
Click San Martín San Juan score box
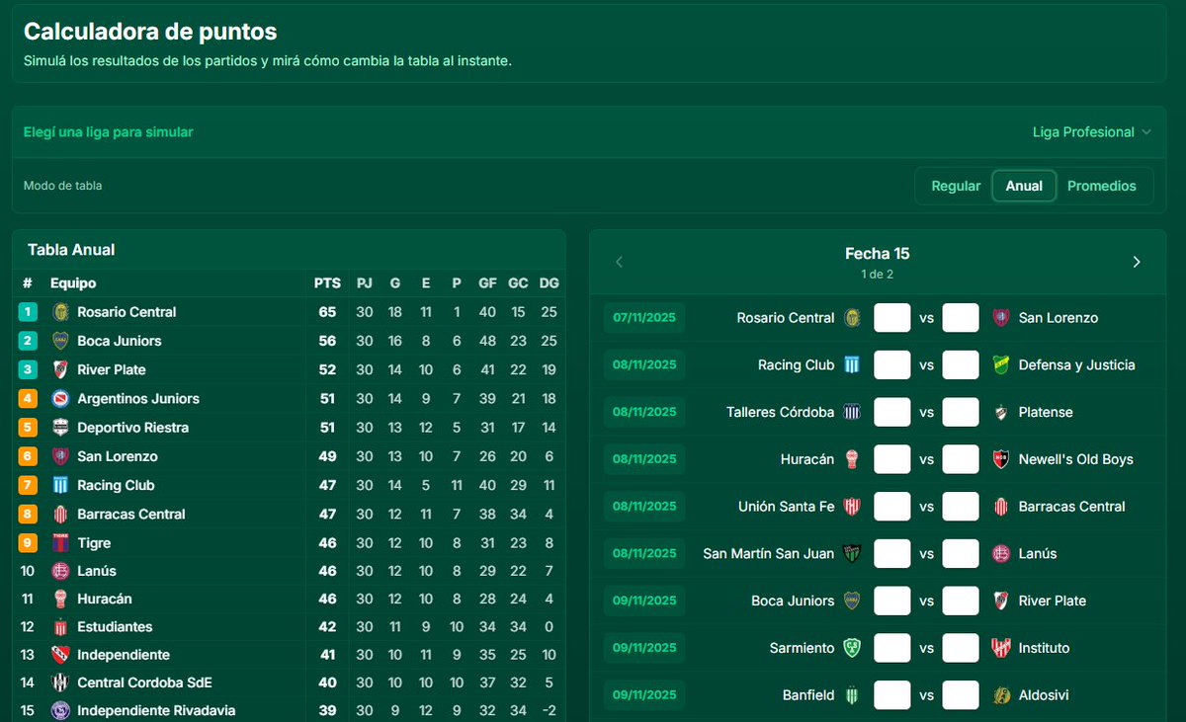[892, 553]
